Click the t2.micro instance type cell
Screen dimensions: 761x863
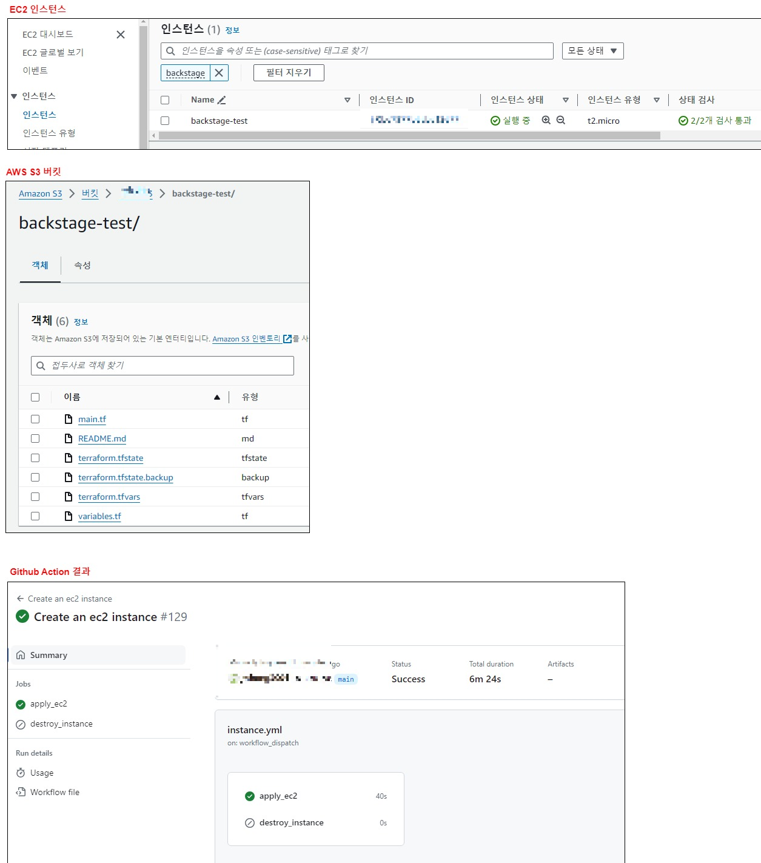click(603, 121)
